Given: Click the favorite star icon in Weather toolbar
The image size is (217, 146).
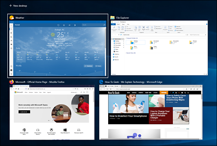Looking at the screenshot, I should tap(64, 25).
